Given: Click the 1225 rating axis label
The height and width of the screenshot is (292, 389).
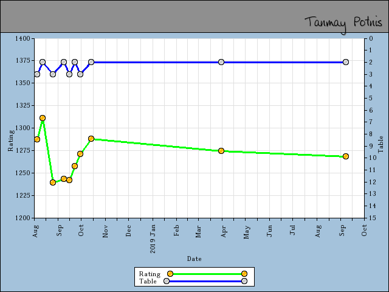Looking at the screenshot, I should pyautogui.click(x=22, y=195).
